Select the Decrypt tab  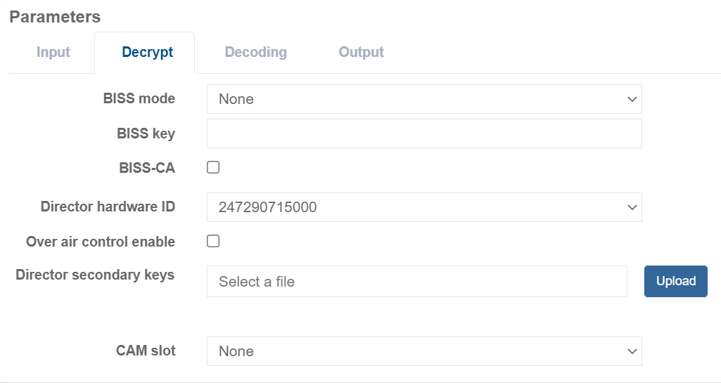(148, 53)
